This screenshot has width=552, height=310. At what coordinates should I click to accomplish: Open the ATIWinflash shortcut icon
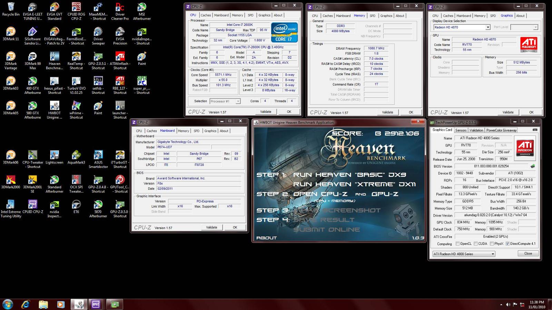[120, 61]
